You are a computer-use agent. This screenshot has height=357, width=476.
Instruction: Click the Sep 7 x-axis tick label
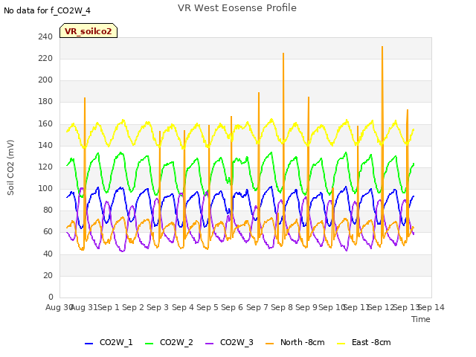[x=257, y=307]
